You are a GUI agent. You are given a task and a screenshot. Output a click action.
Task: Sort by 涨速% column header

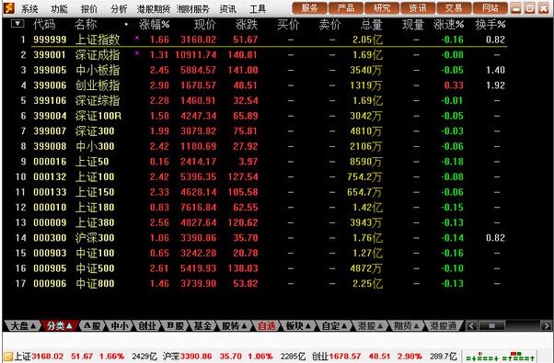coord(448,24)
